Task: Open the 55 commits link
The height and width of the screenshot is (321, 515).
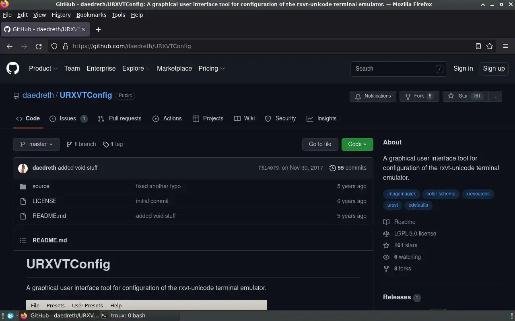Action: click(348, 168)
